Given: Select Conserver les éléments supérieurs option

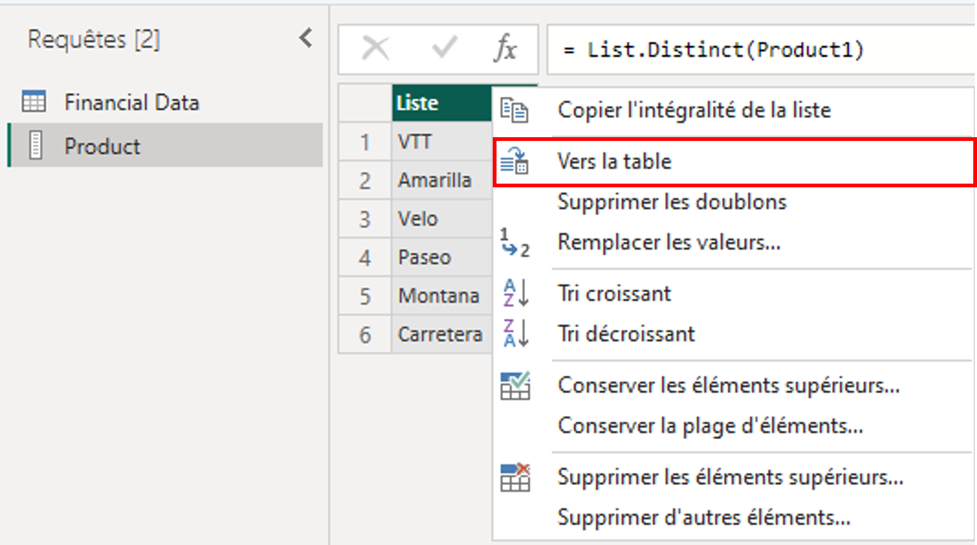Looking at the screenshot, I should point(728,385).
